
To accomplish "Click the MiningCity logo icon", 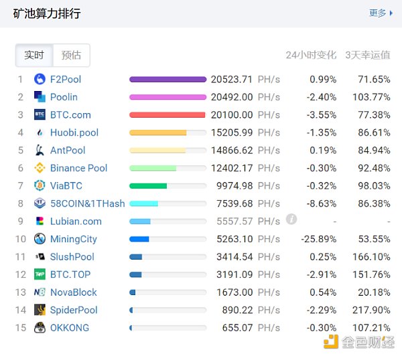I will point(40,239).
